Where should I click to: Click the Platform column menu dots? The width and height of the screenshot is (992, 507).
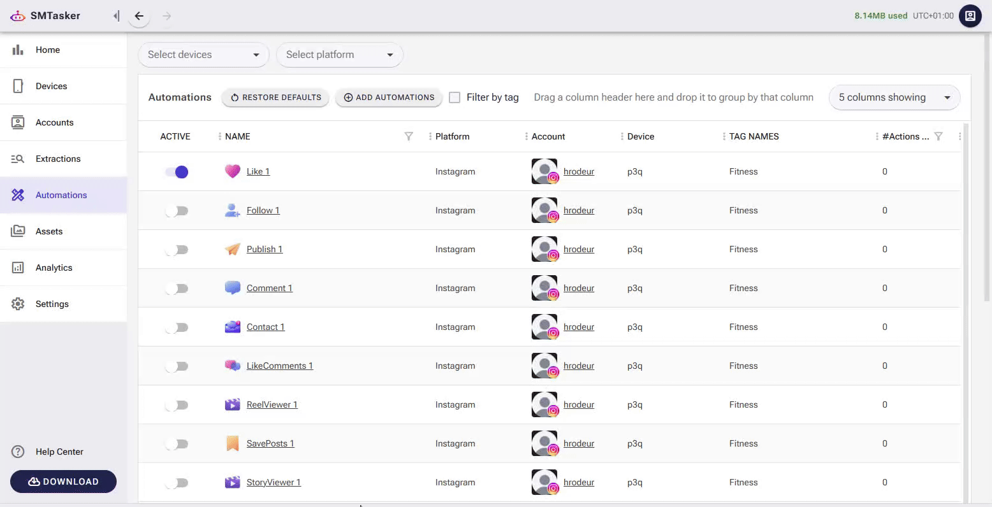(430, 136)
